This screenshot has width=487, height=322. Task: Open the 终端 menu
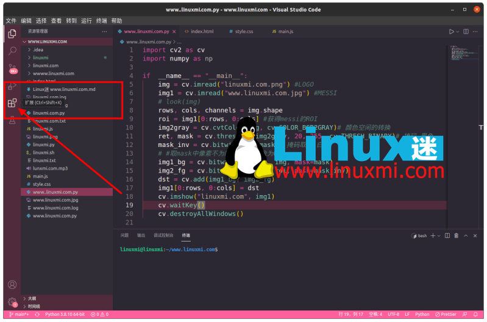102,21
